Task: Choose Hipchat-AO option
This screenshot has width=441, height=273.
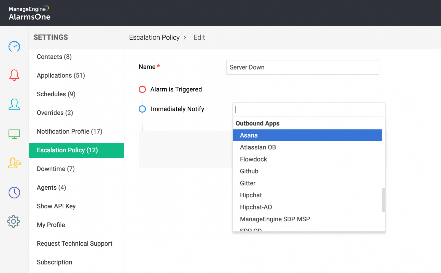Action: (x=307, y=207)
